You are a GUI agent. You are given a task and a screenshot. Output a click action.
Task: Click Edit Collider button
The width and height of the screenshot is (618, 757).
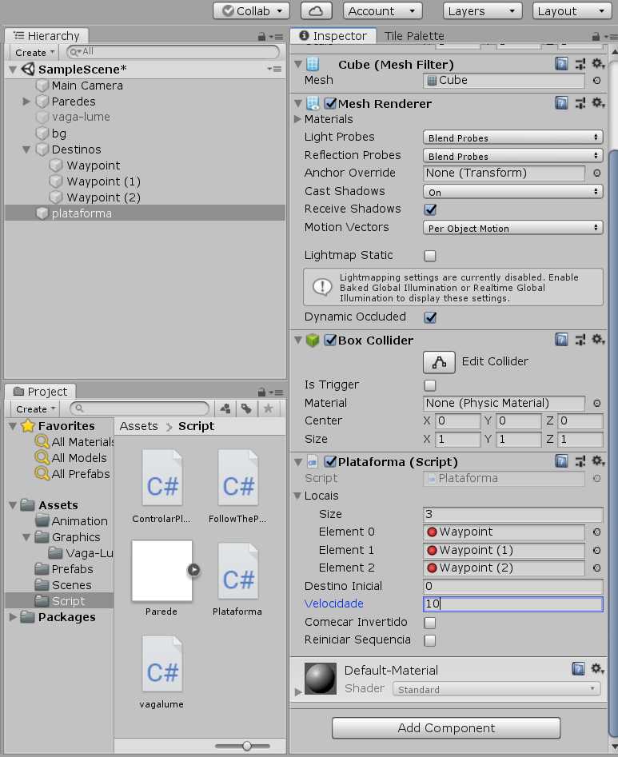tap(439, 362)
